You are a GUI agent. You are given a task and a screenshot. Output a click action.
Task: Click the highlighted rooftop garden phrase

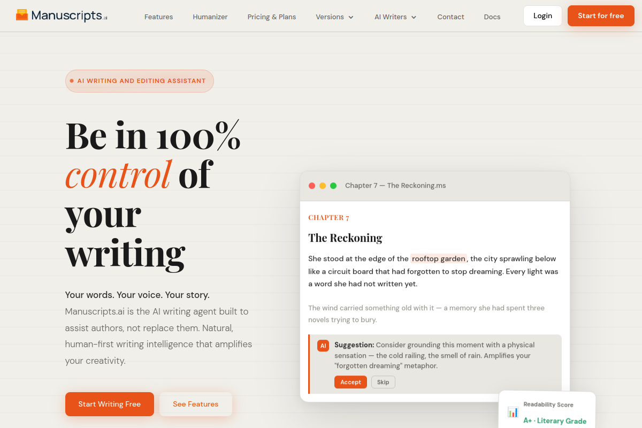(439, 258)
